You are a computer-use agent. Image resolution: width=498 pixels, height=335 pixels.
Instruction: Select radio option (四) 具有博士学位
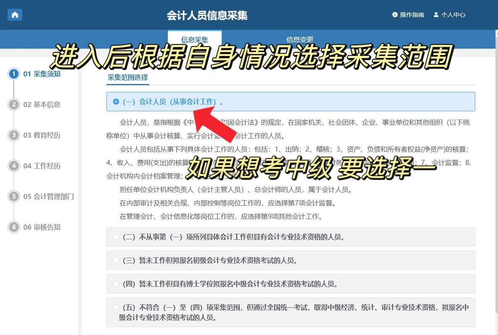click(x=116, y=284)
